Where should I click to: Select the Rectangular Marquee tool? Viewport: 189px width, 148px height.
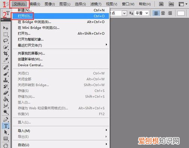(x=6, y=34)
